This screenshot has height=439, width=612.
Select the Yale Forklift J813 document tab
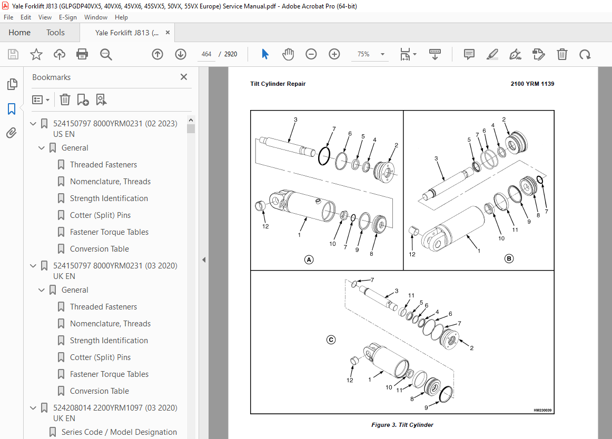tap(127, 33)
